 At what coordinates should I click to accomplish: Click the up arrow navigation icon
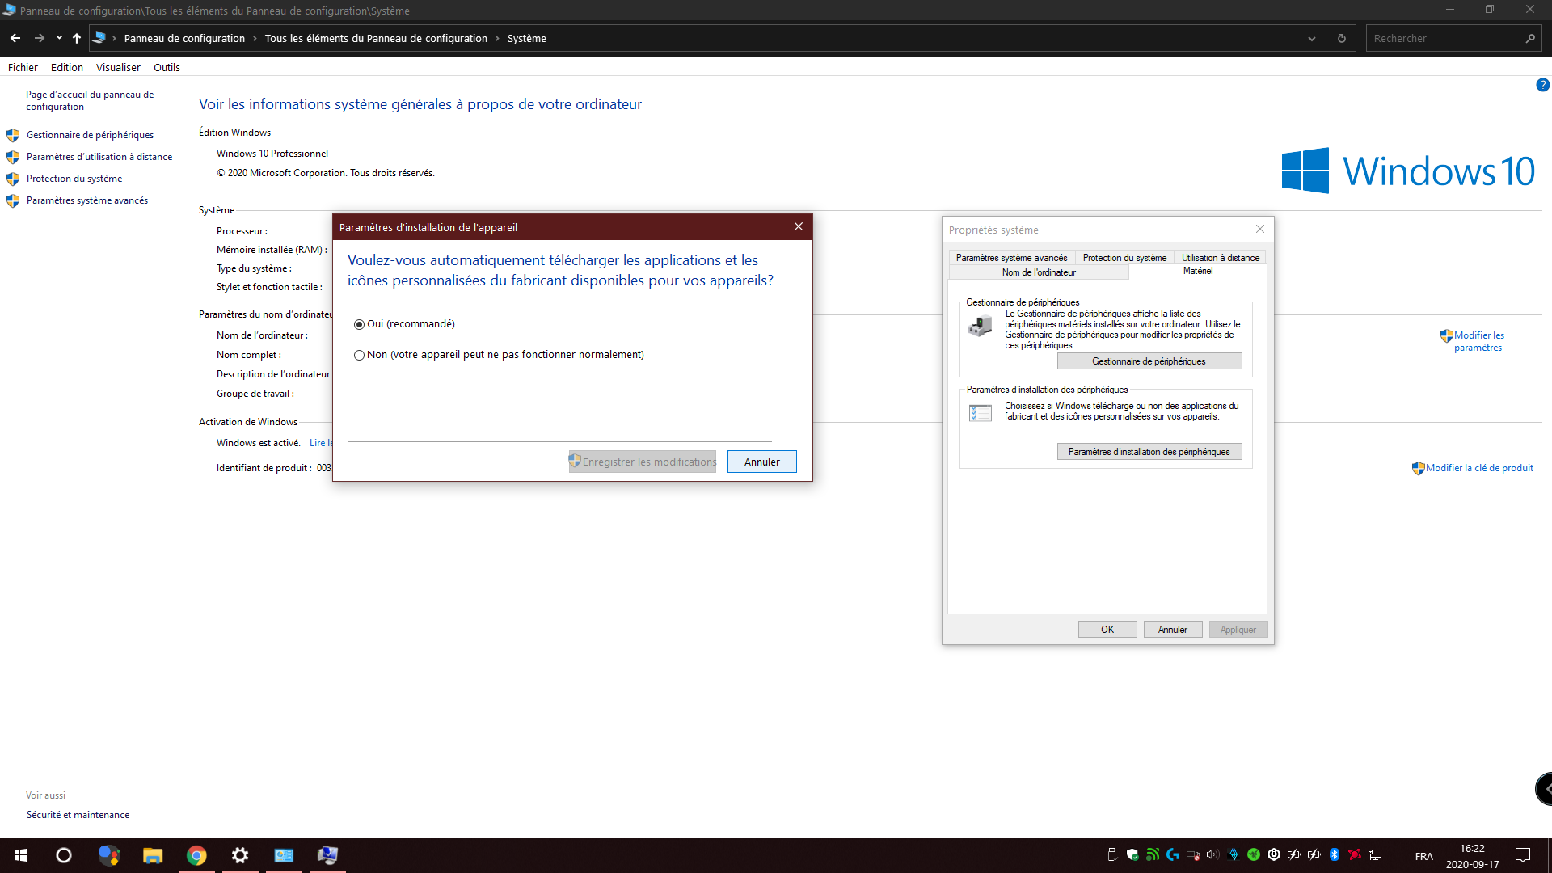coord(77,38)
